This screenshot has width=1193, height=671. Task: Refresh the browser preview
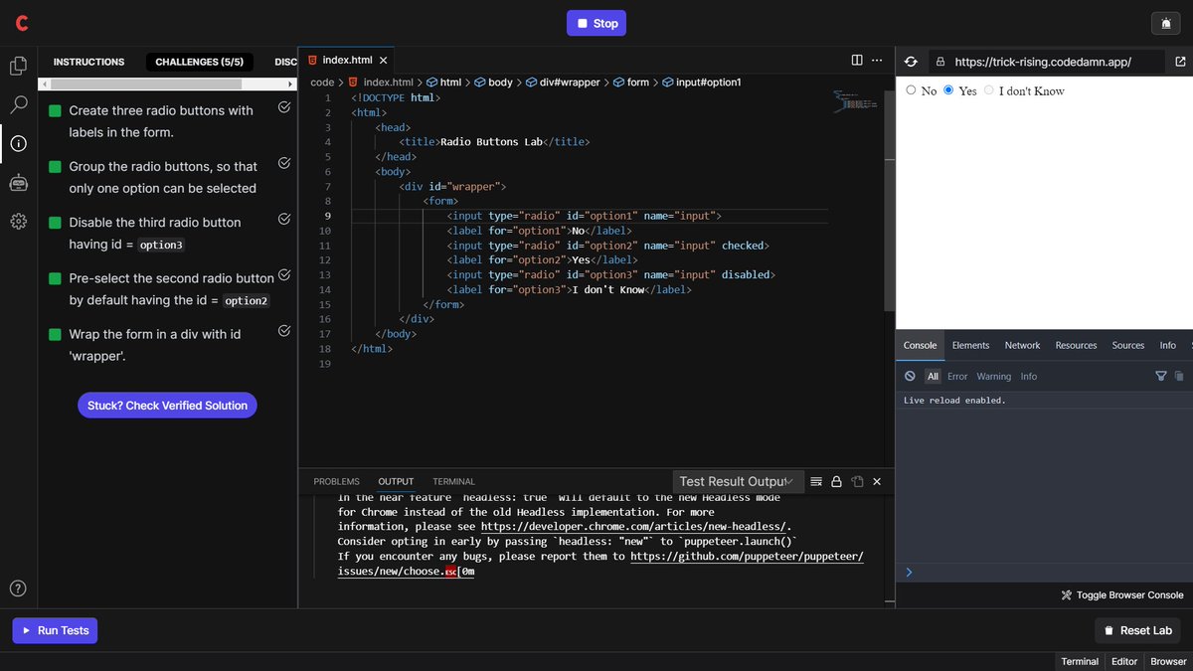pyautogui.click(x=911, y=62)
